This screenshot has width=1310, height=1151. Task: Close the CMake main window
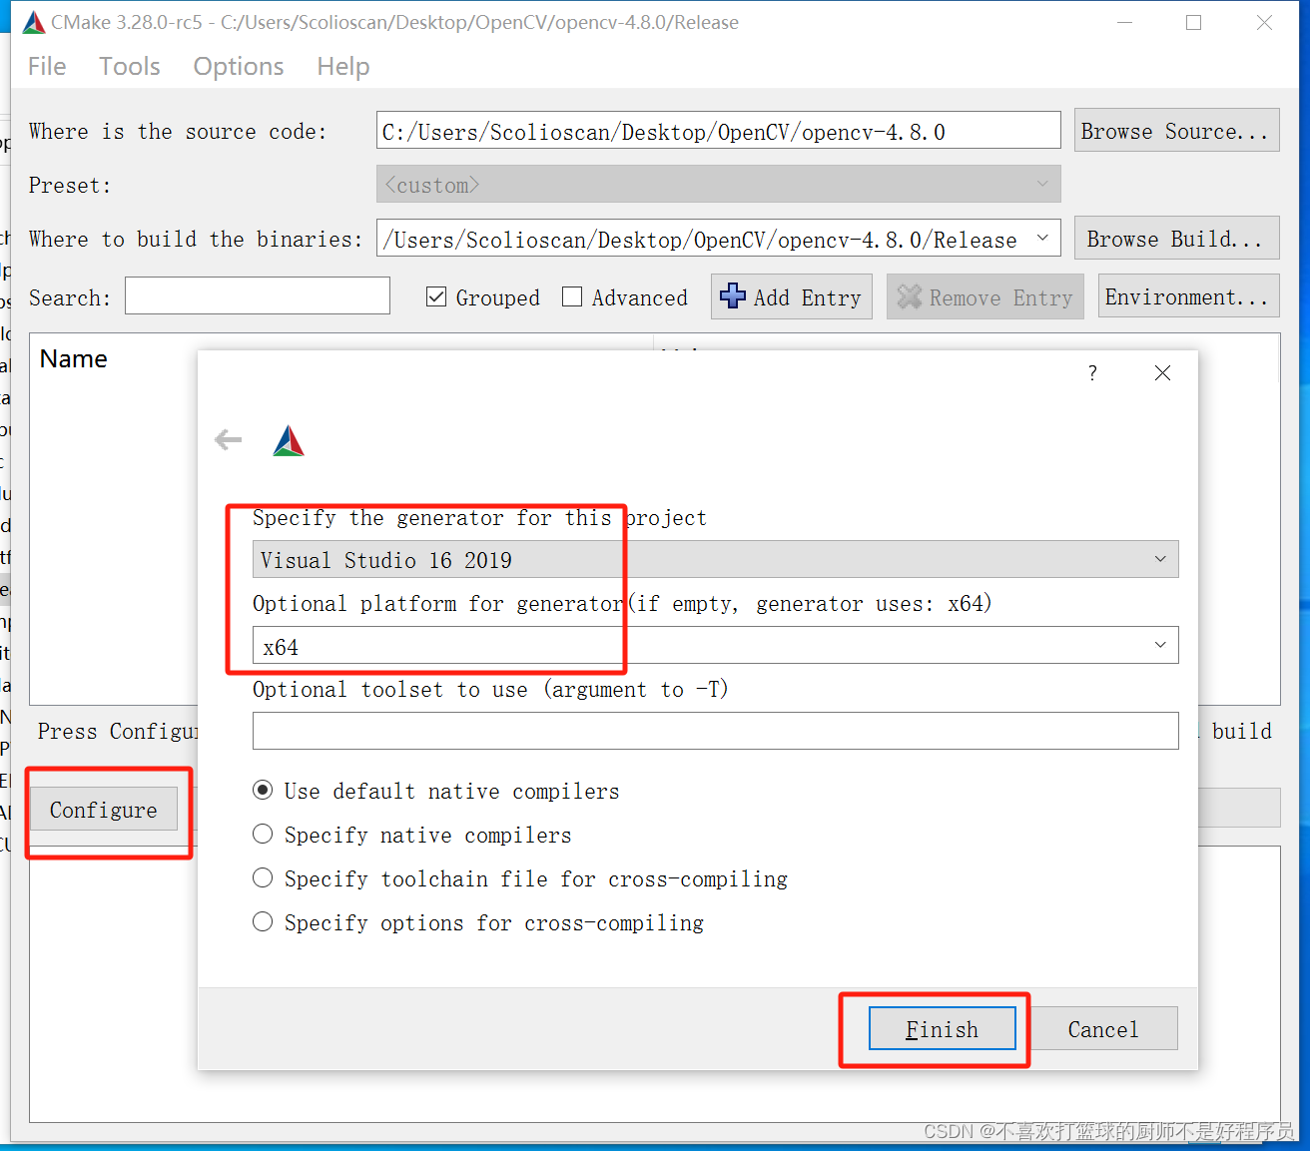pyautogui.click(x=1264, y=22)
